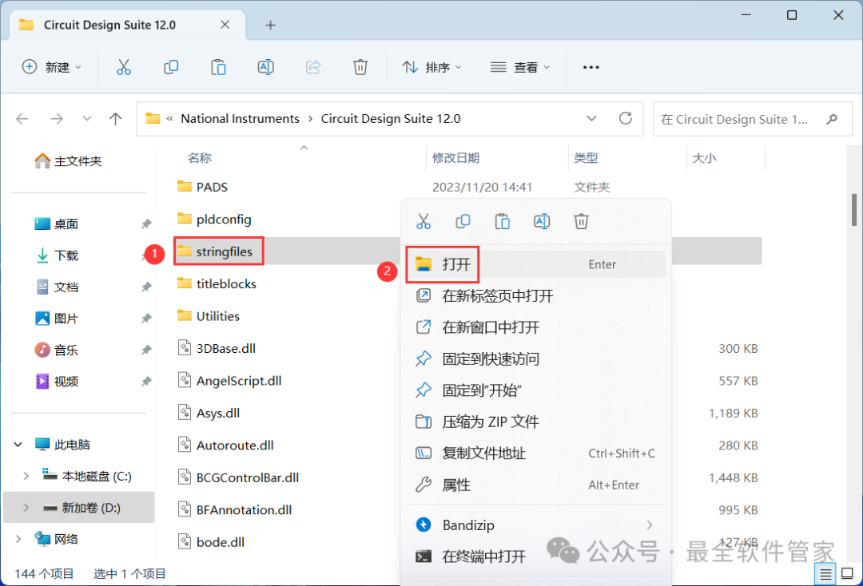Screen dimensions: 863x586
Task: Click the 新建 button
Action: (52, 68)
